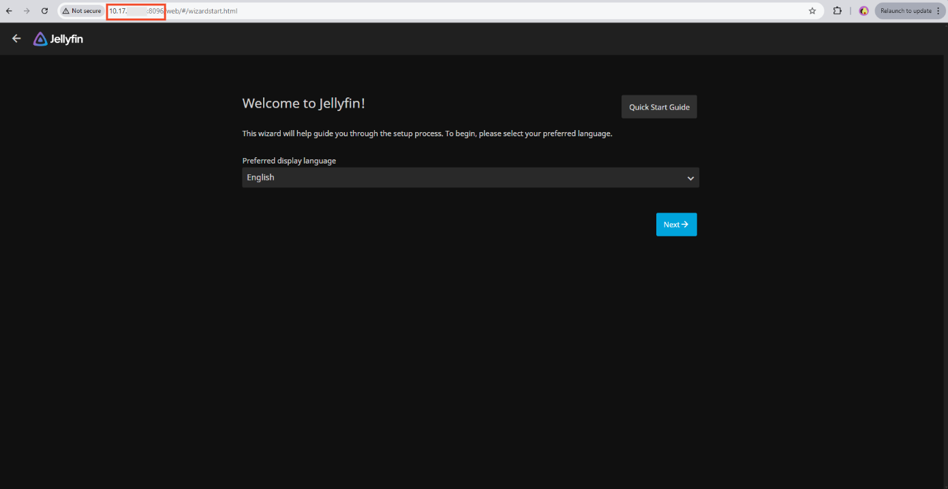The image size is (948, 489).
Task: Click the wizard setup description text
Action: coord(427,133)
